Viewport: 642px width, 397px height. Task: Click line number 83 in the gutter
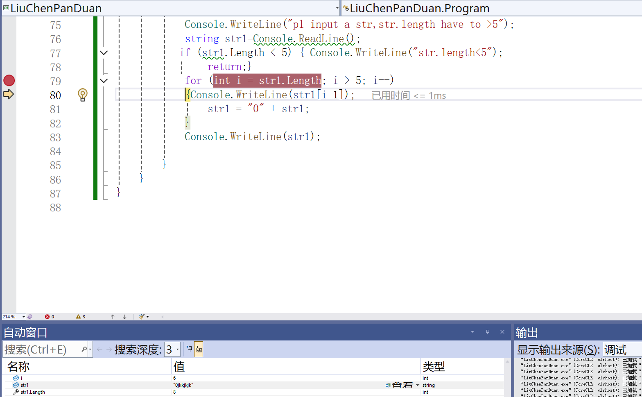click(x=55, y=137)
